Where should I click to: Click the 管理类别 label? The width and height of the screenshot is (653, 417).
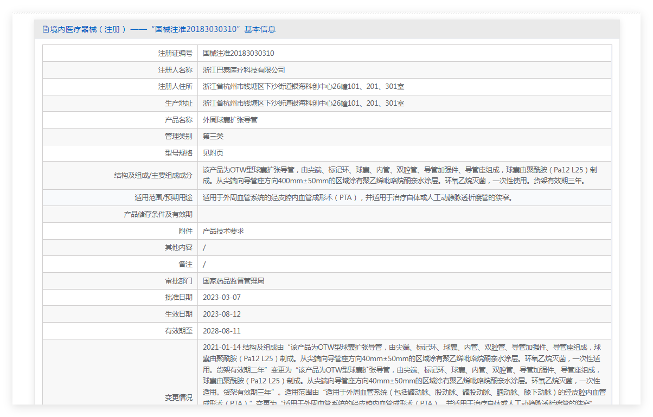pyautogui.click(x=178, y=137)
